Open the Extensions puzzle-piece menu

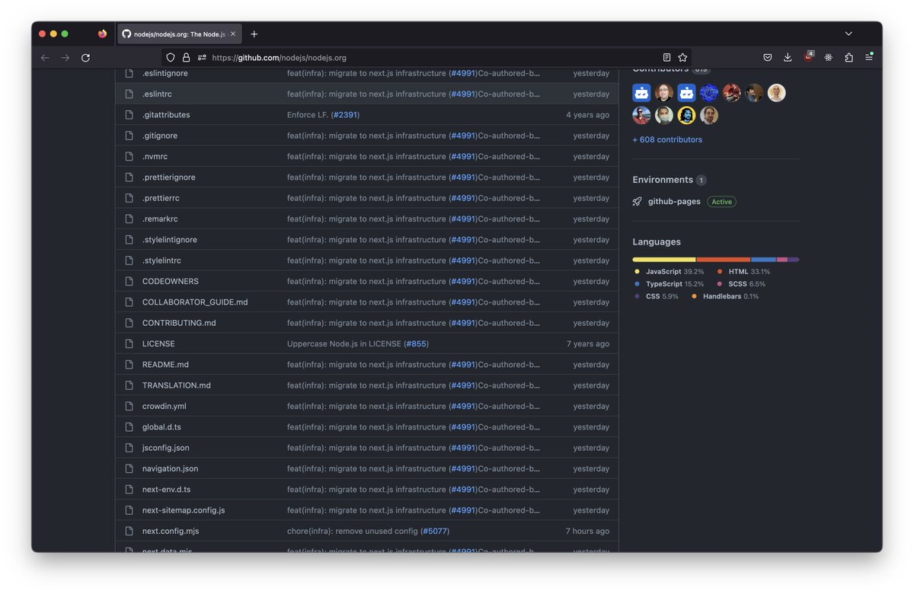pyautogui.click(x=848, y=57)
